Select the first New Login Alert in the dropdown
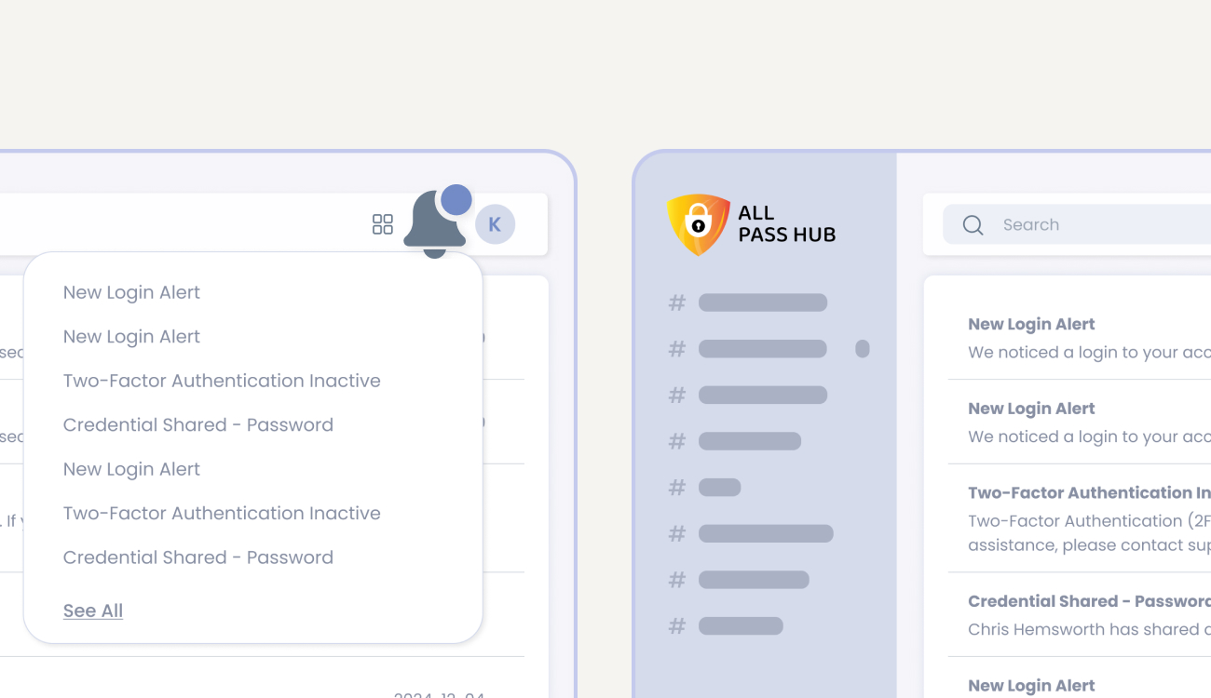1211x698 pixels. tap(131, 292)
